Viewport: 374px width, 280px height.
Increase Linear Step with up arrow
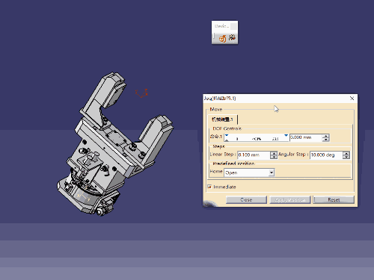274,153
